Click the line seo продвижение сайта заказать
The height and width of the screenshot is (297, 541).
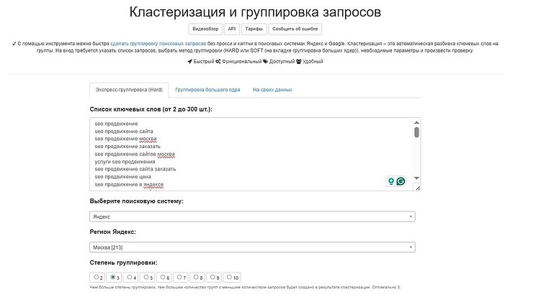point(135,169)
